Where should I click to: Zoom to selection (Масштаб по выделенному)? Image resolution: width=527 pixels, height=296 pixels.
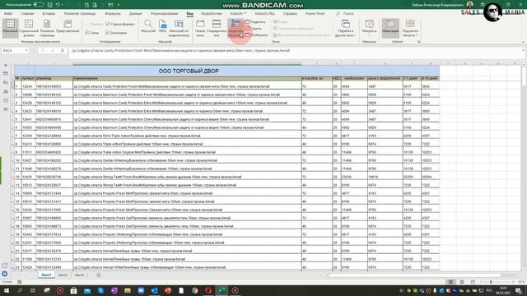(179, 27)
